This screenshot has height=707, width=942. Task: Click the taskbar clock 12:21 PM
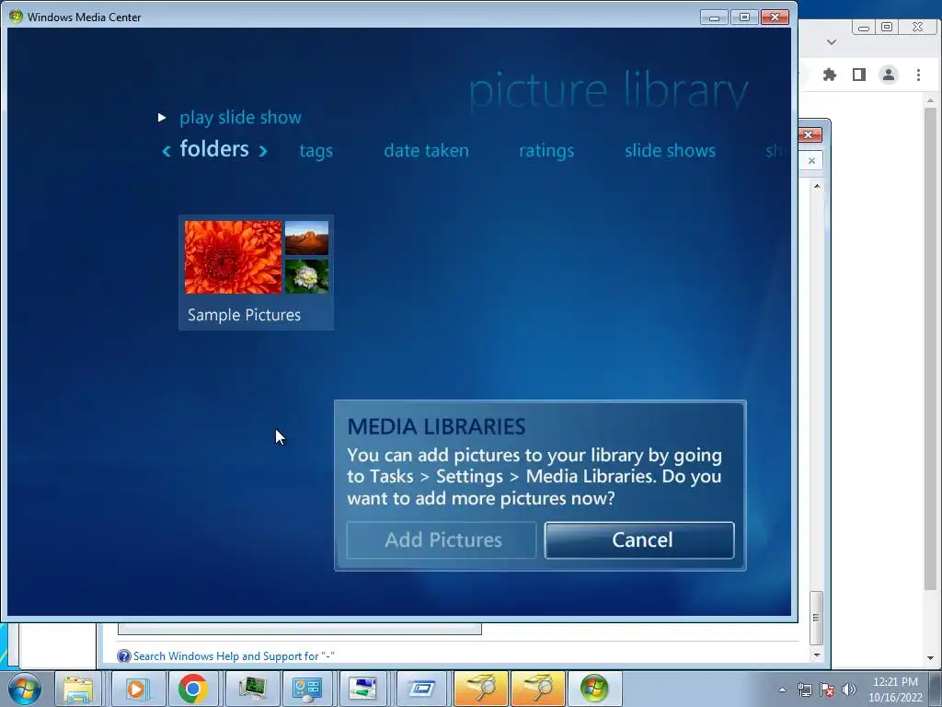[895, 682]
